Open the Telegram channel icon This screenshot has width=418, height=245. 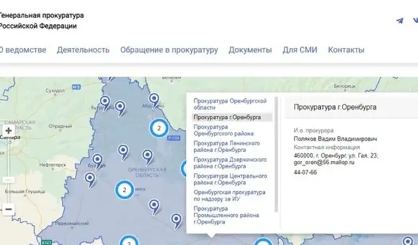tap(400, 21)
